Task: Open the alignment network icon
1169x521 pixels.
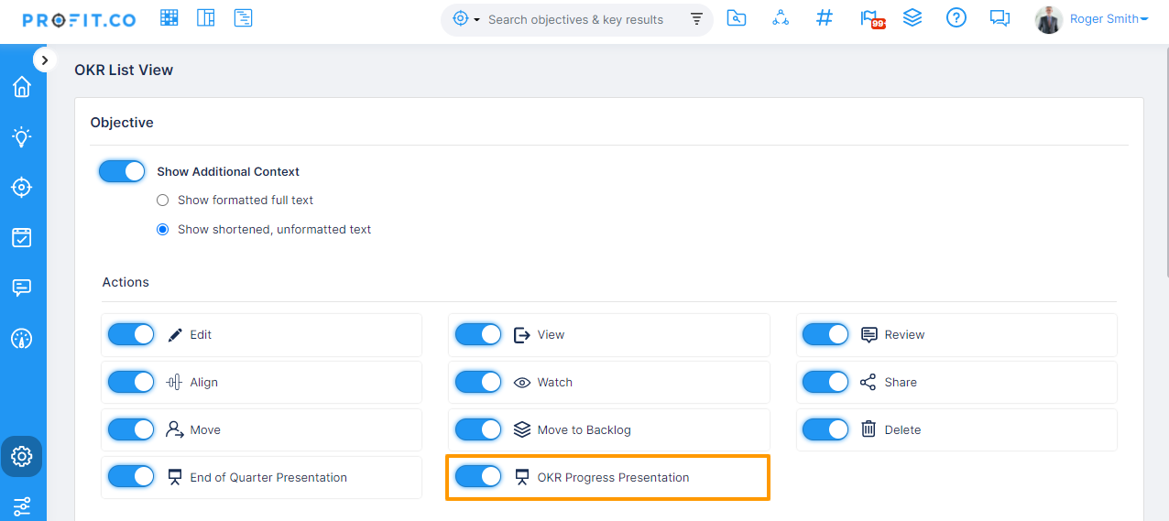Action: pyautogui.click(x=781, y=18)
